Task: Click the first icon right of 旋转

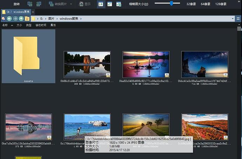Action: tap(29, 4)
